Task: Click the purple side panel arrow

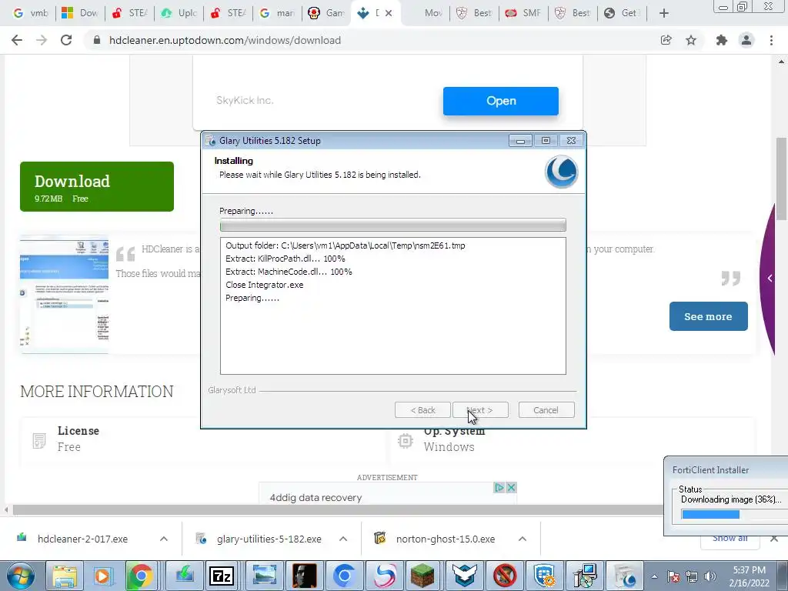Action: [770, 278]
